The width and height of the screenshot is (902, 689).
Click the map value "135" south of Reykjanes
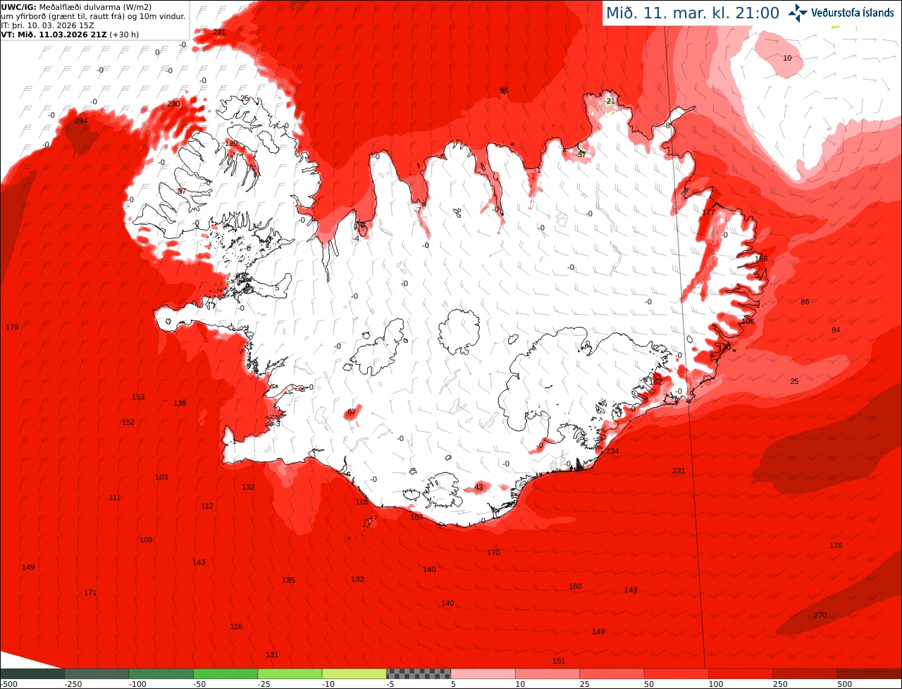288,580
